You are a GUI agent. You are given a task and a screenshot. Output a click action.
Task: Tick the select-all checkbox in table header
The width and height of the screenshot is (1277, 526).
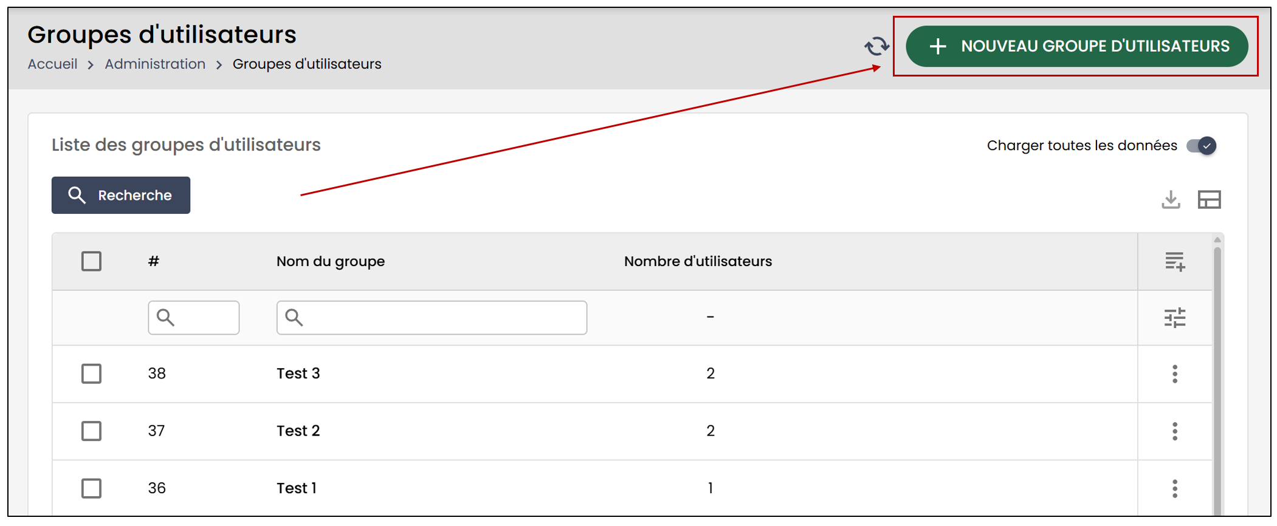click(91, 261)
